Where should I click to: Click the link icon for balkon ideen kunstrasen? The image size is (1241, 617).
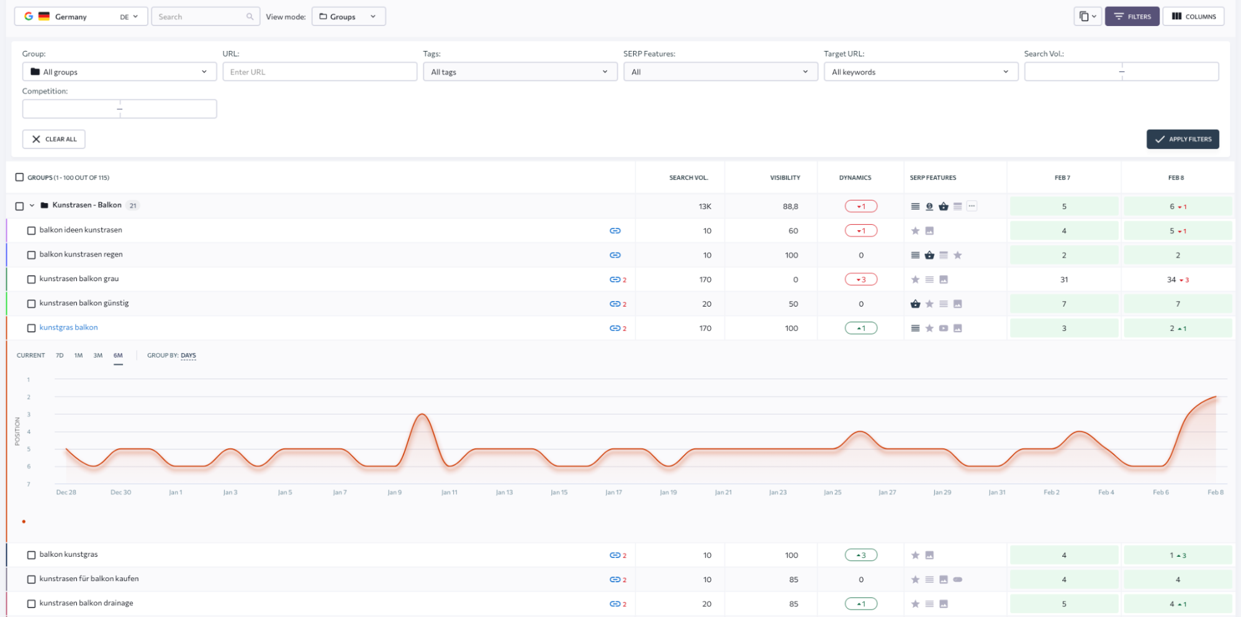tap(615, 231)
